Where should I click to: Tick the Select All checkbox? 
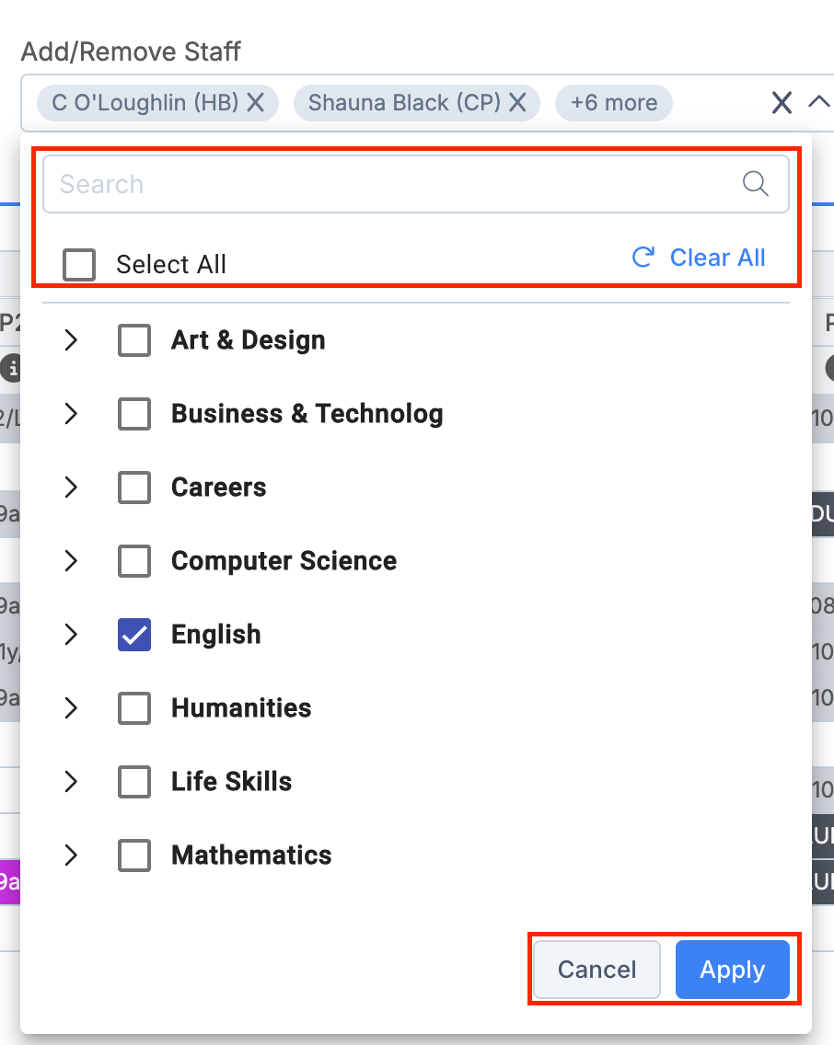[79, 265]
